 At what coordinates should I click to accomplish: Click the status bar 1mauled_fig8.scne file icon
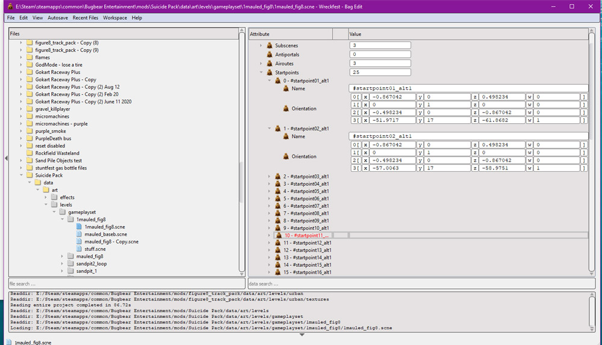pos(9,343)
